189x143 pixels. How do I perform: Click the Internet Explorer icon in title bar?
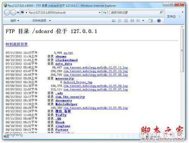[x=5, y=6]
